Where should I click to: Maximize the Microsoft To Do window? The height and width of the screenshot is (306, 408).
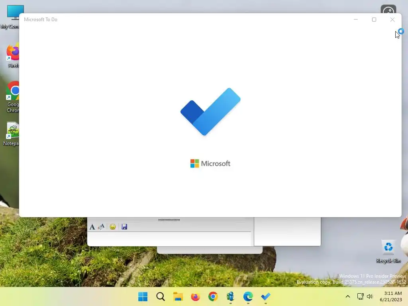coord(374,20)
